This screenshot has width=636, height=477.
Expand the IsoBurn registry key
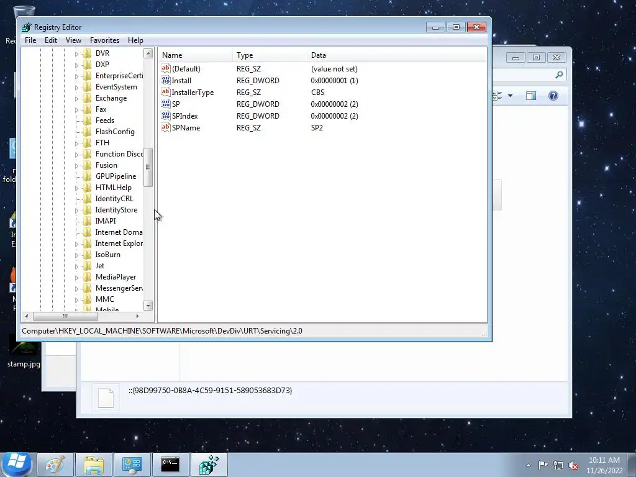pyautogui.click(x=76, y=255)
